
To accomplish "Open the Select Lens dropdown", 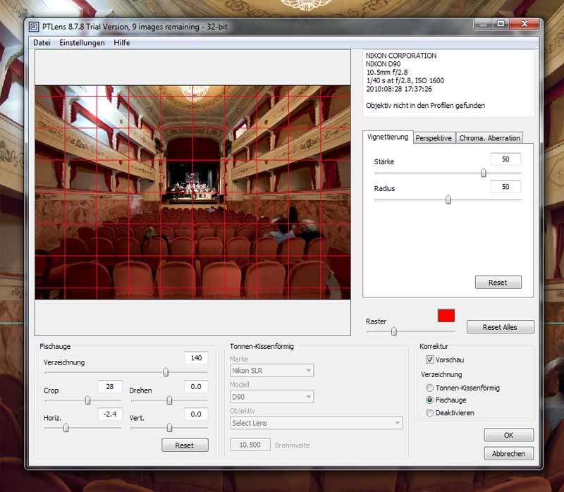I will (316, 423).
